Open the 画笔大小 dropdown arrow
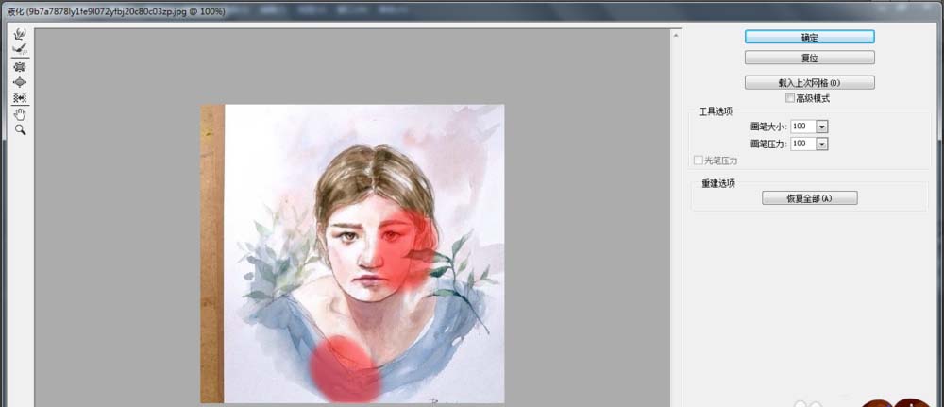Image resolution: width=944 pixels, height=407 pixels. coord(822,127)
